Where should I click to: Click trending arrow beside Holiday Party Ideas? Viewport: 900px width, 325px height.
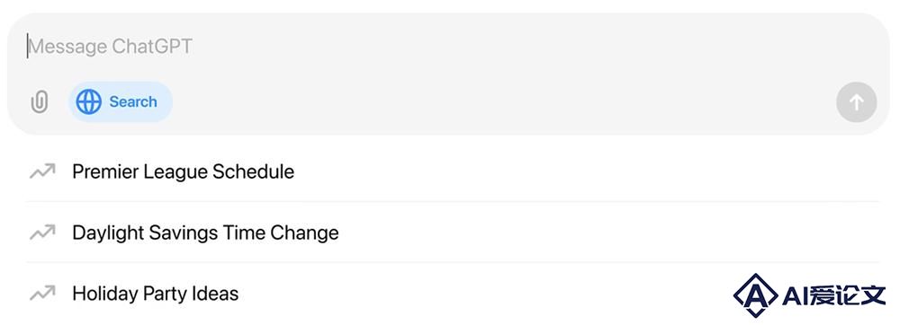[x=42, y=294]
